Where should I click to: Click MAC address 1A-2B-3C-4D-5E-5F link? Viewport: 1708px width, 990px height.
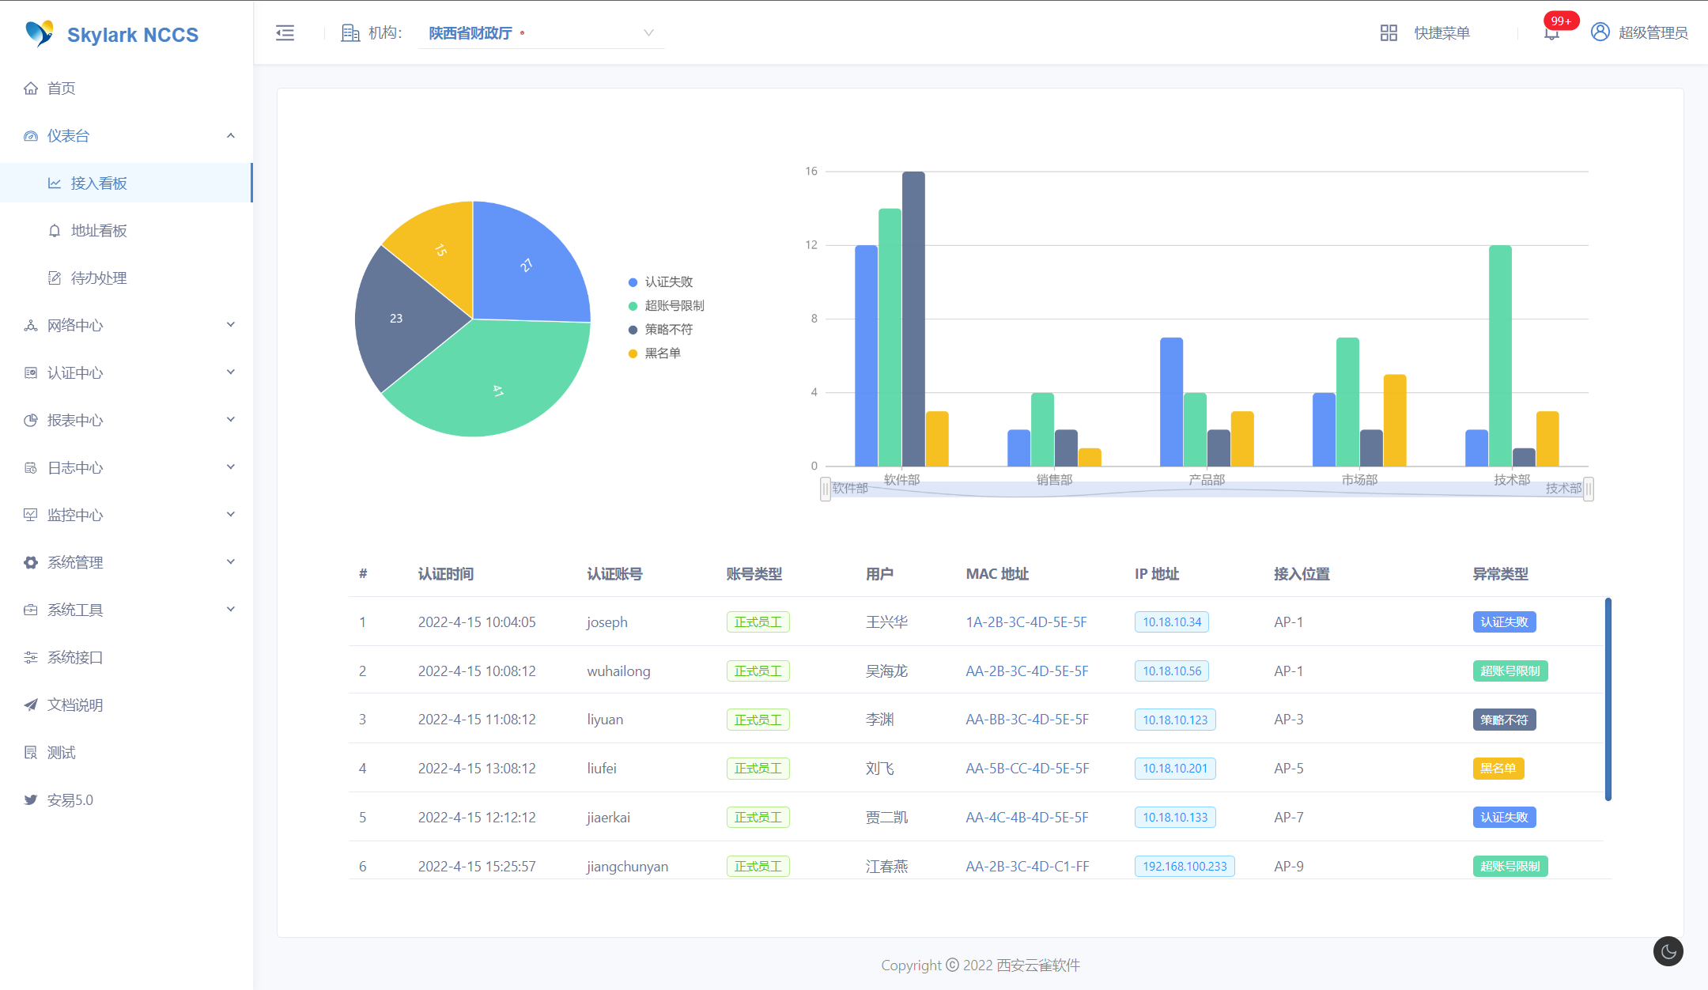[1026, 622]
